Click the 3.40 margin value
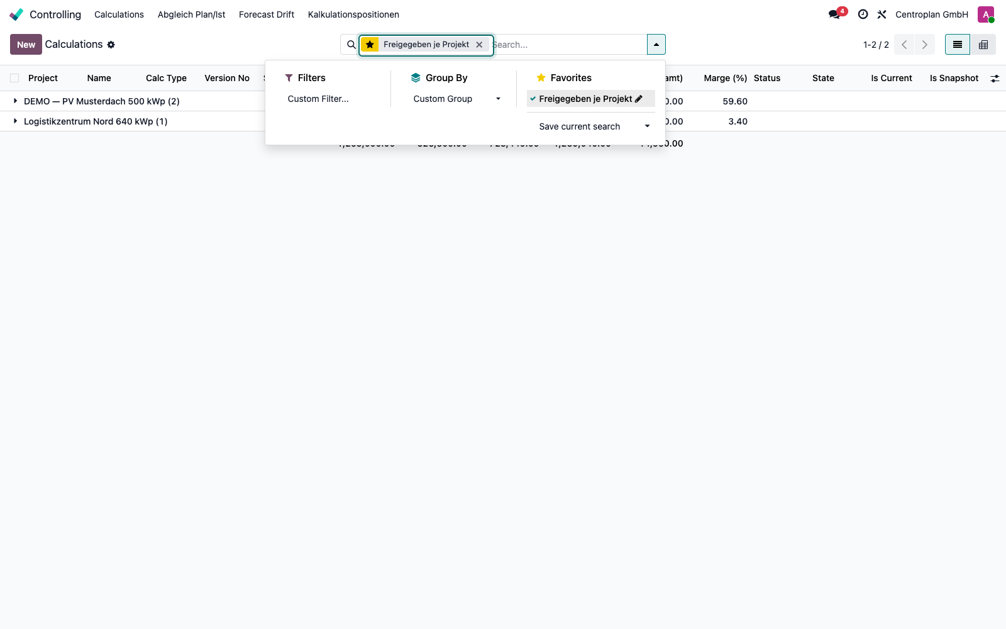This screenshot has height=629, width=1006. pos(738,121)
